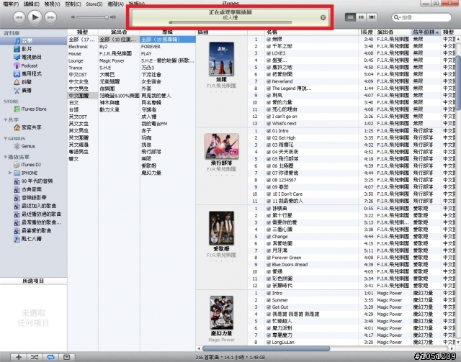Open the Store(S) menu
461x362 pixels.
coord(94,4)
